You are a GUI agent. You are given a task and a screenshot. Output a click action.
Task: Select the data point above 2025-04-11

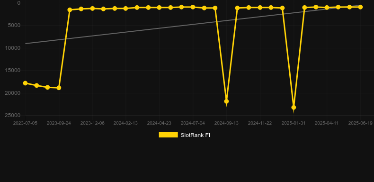327,8
